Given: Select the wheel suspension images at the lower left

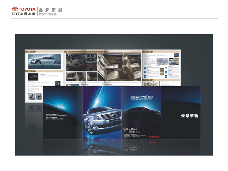Looking at the screenshot, I should click(x=35, y=97).
